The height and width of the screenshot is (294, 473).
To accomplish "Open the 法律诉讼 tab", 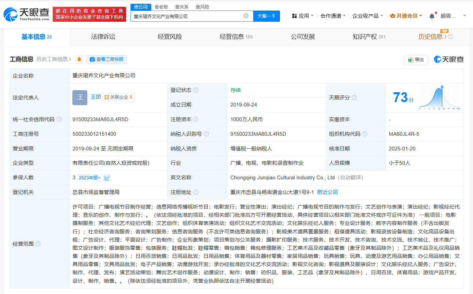I will tap(103, 37).
